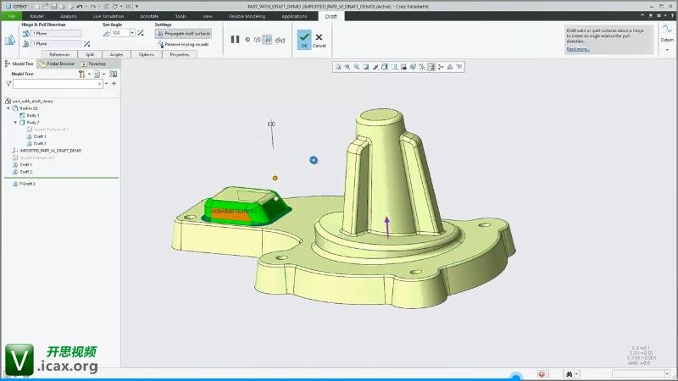Toggle the attached preview mode button
This screenshot has height=381, width=678.
point(268,39)
